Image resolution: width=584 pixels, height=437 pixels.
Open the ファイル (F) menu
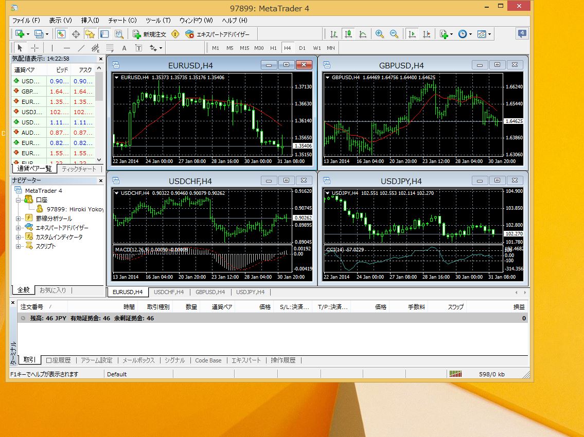click(26, 21)
